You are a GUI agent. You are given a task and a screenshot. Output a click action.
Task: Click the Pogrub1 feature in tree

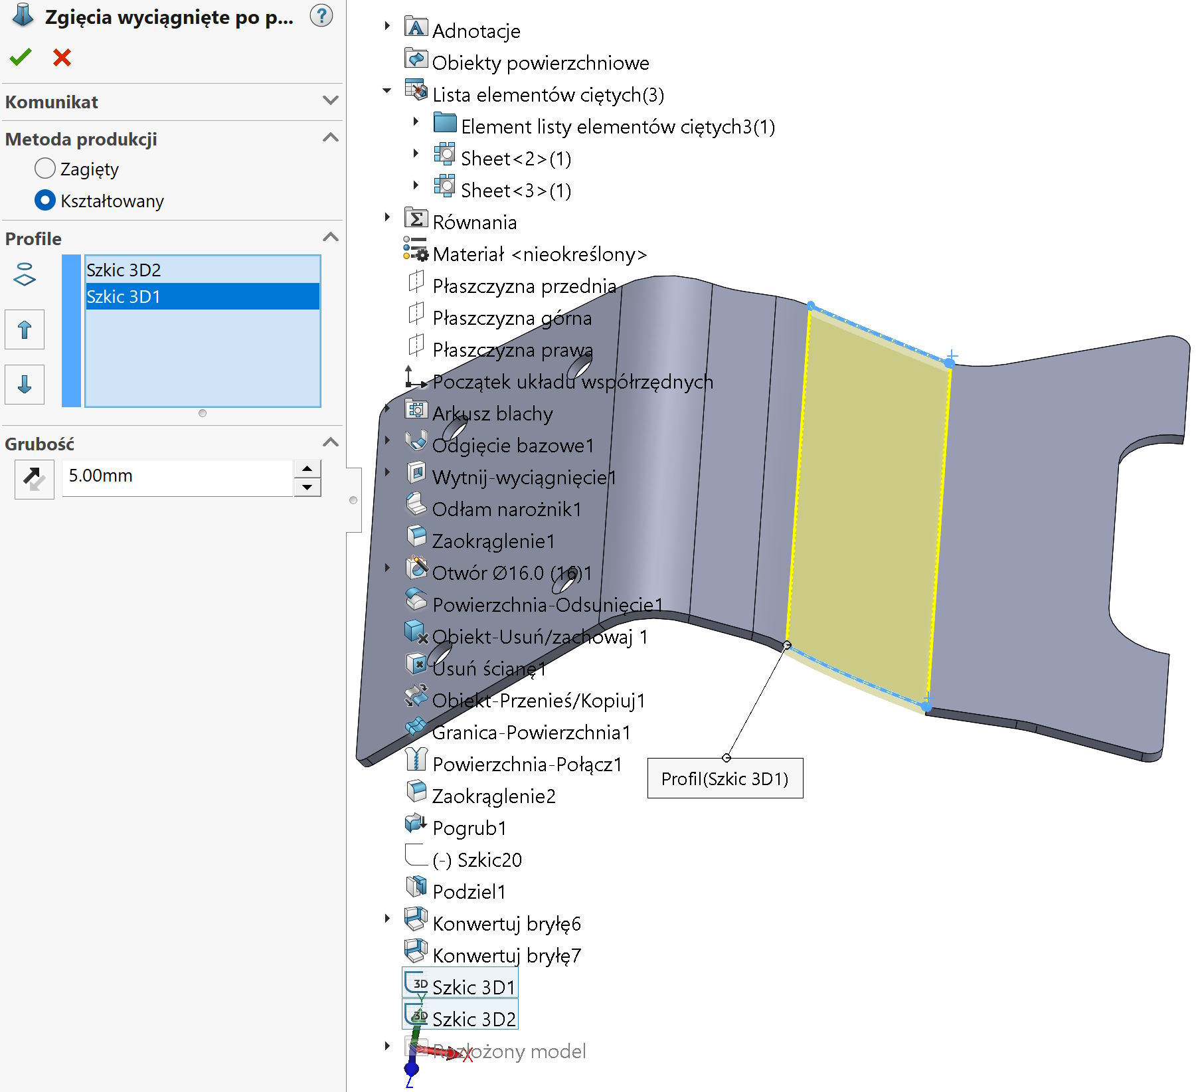[469, 828]
